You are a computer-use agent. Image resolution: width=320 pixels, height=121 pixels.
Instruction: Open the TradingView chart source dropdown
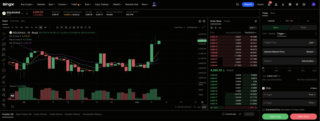(x=193, y=27)
